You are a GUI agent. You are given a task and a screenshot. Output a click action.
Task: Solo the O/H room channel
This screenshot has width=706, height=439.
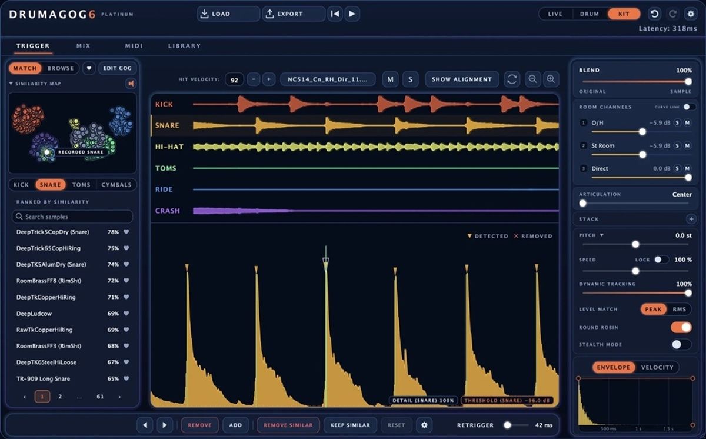click(x=677, y=122)
